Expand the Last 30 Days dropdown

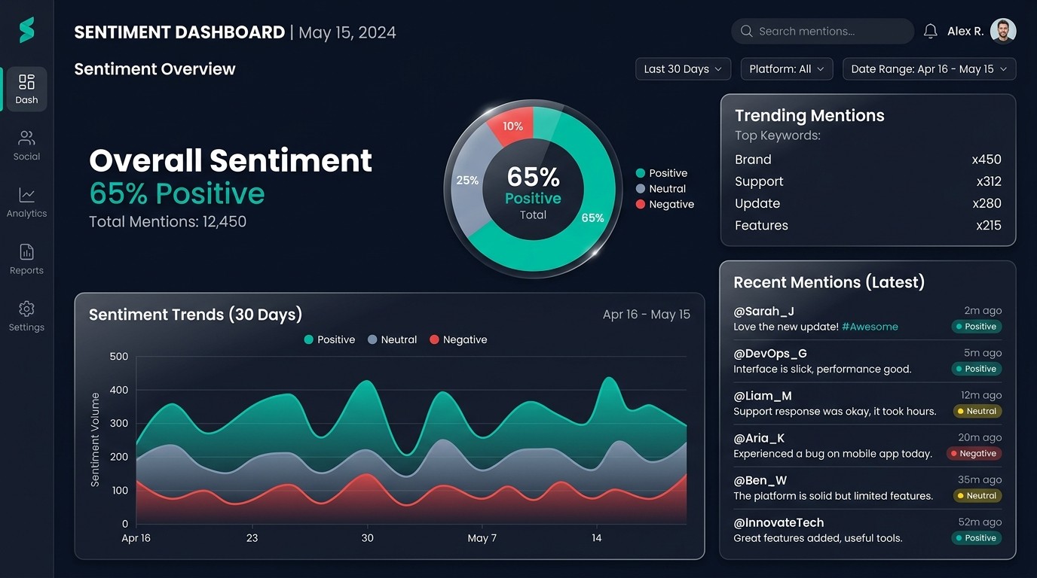[683, 69]
